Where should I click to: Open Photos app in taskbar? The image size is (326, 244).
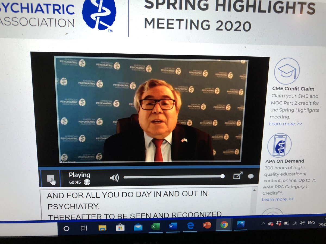pos(241,224)
